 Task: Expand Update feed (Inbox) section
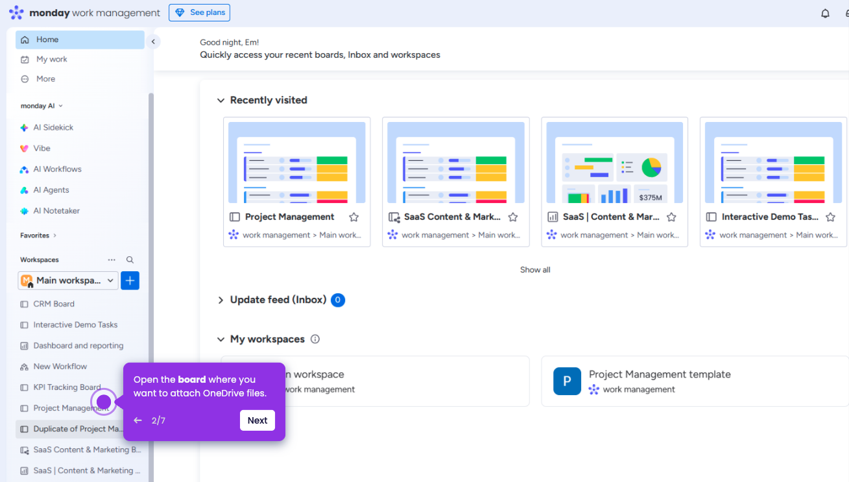pos(221,300)
